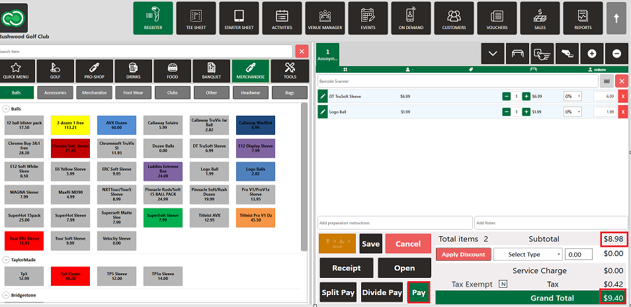Click the barcode scan icon

pos(607,81)
